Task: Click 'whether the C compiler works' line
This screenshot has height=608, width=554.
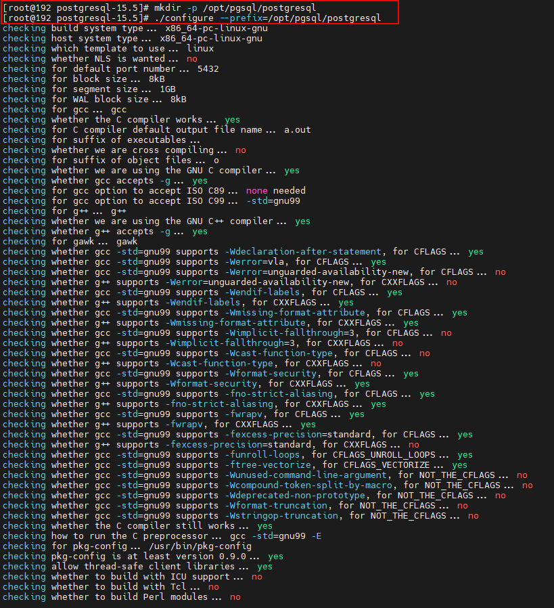Action: [121, 119]
